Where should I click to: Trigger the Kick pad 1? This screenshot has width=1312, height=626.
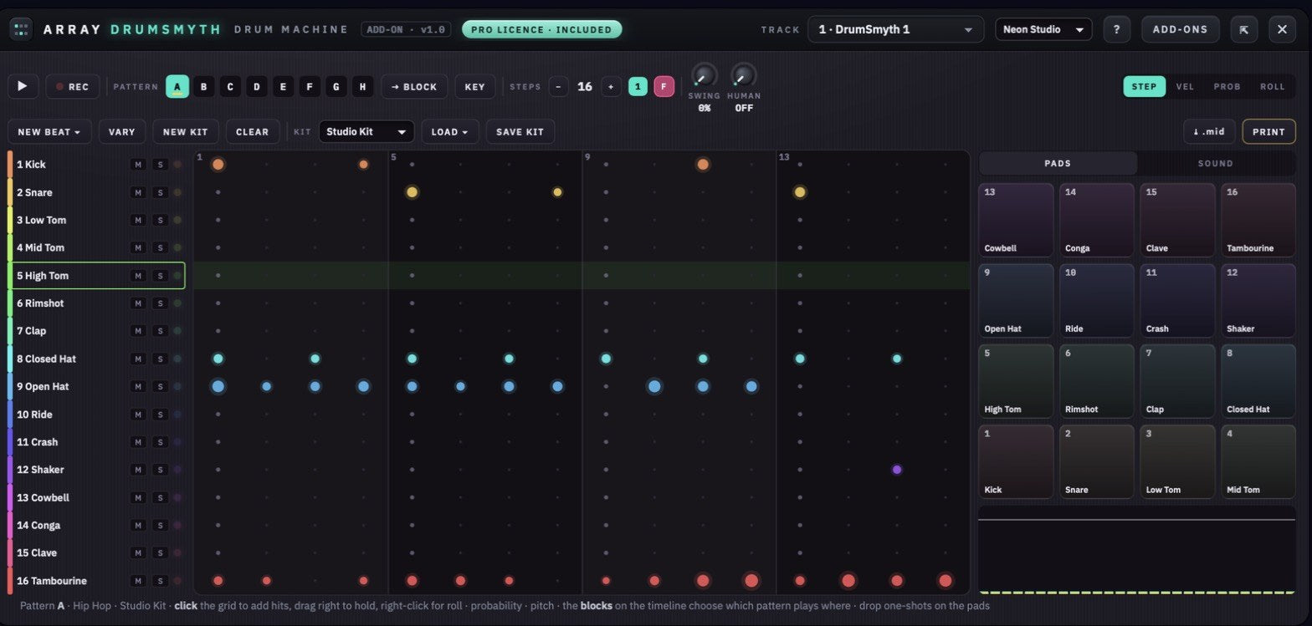(1016, 461)
